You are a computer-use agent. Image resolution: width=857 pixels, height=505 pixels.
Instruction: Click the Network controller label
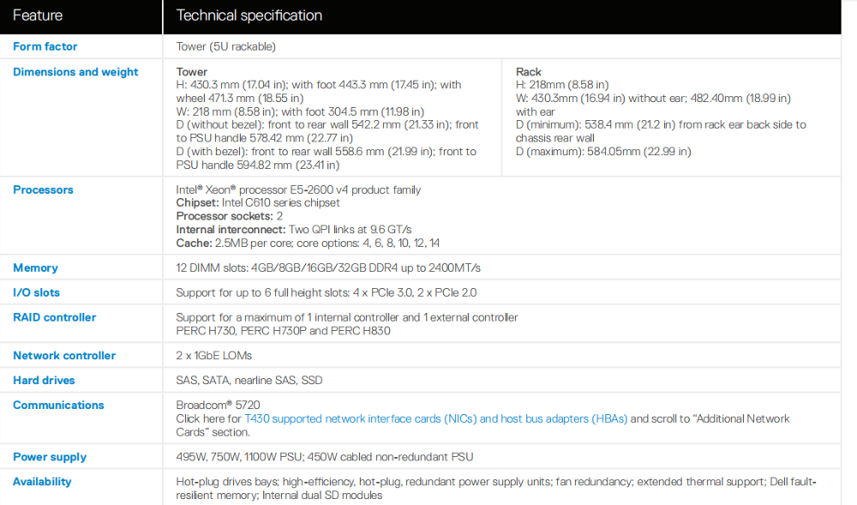(x=64, y=355)
